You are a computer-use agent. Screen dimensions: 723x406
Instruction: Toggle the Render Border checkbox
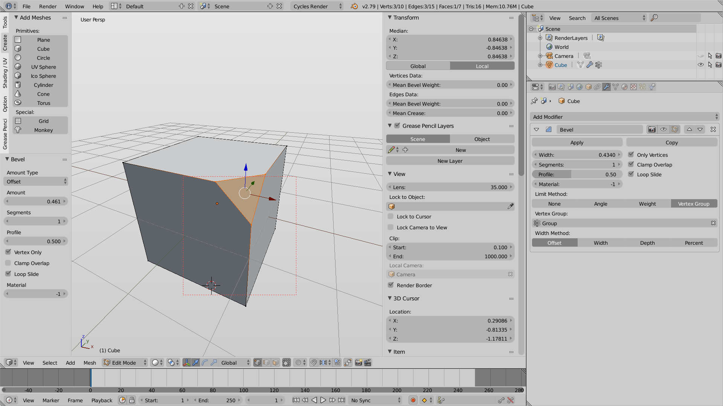coord(391,285)
